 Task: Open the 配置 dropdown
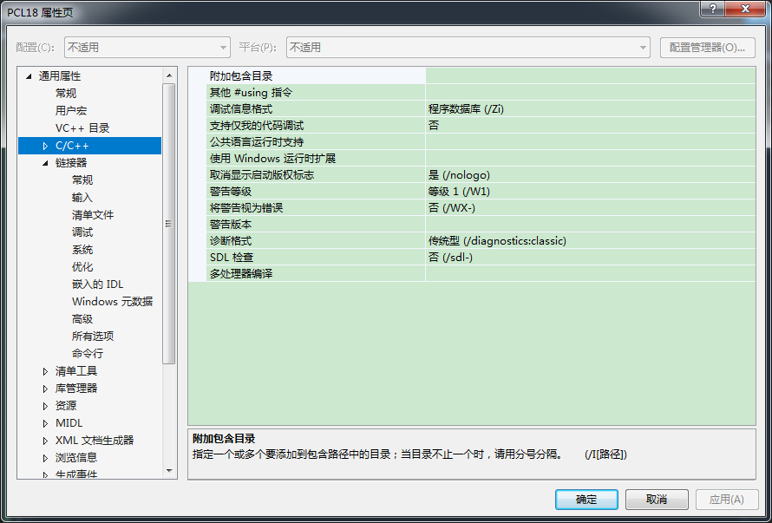pyautogui.click(x=147, y=48)
